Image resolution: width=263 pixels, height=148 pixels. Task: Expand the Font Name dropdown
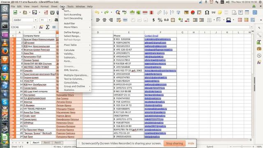(x=36, y=20)
